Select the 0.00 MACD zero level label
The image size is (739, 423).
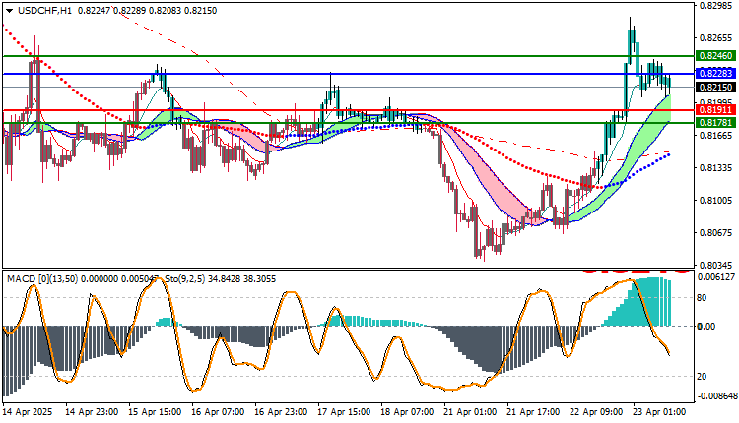pyautogui.click(x=706, y=326)
